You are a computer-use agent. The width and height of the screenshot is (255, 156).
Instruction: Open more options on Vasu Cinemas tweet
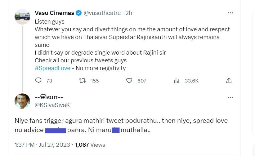pyautogui.click(x=230, y=13)
